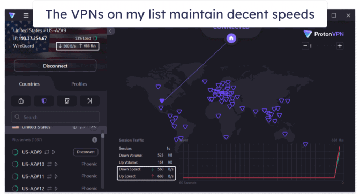Open Plus servers info icon
Image resolution: width=360 pixels, height=194 pixels.
95,139
